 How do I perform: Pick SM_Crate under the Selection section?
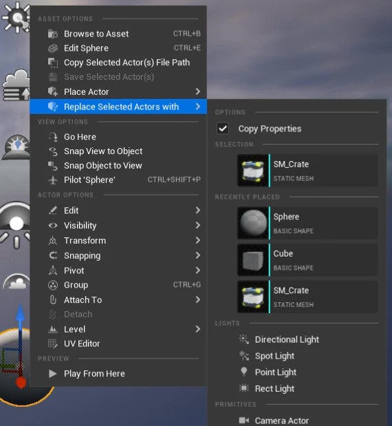click(307, 171)
